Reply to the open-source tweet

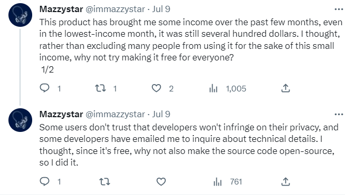45,182
